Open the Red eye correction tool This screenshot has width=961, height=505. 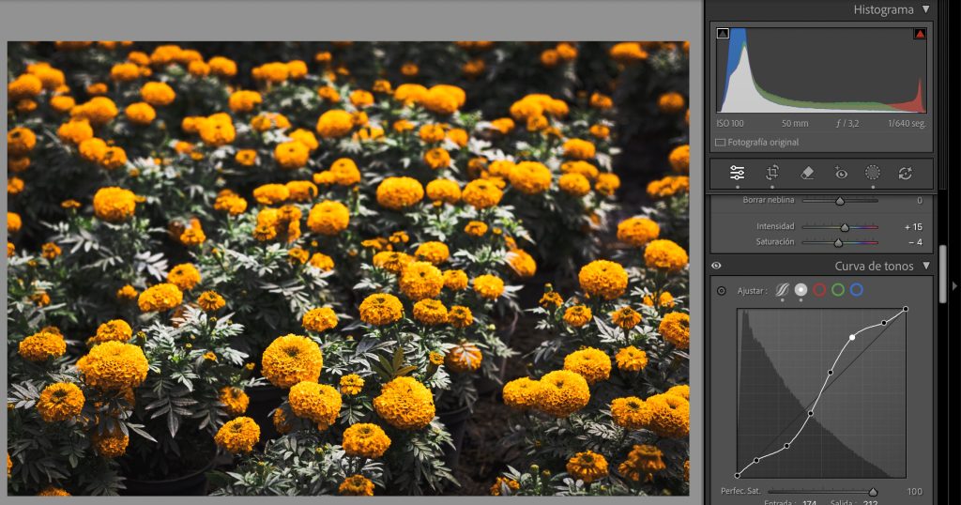841,174
